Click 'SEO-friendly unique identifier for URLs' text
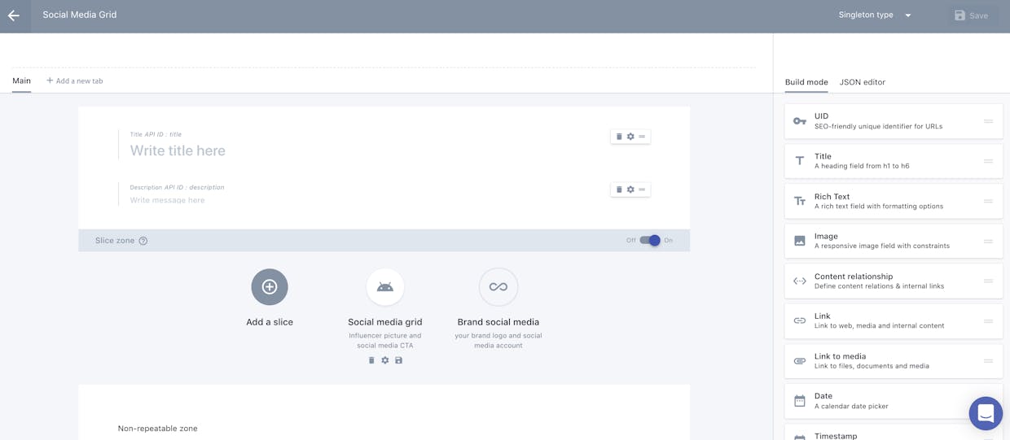The height and width of the screenshot is (440, 1010). pos(878,126)
